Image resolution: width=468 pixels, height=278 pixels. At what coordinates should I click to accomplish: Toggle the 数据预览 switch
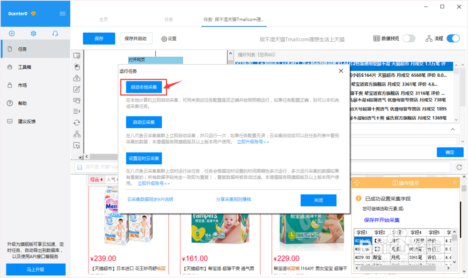coord(409,38)
